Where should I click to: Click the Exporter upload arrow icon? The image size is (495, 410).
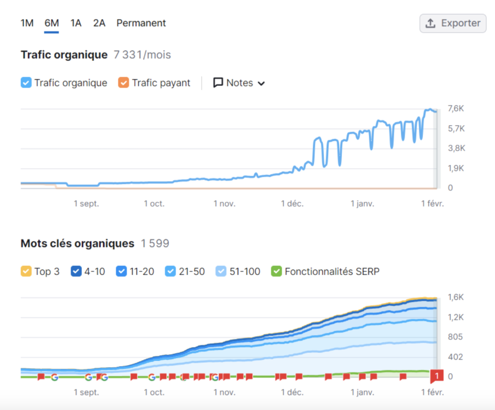pyautogui.click(x=430, y=23)
